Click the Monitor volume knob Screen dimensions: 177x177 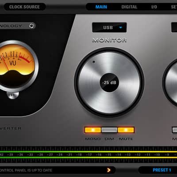[109, 82]
